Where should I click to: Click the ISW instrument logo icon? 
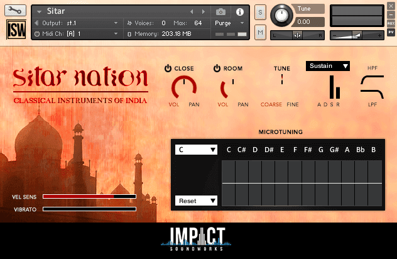coord(16,30)
